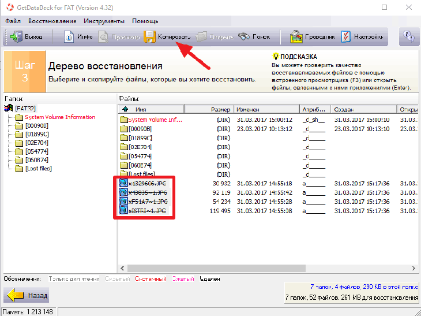The width and height of the screenshot is (421, 316).
Task: Open the Инфо information tool
Action: pyautogui.click(x=69, y=36)
